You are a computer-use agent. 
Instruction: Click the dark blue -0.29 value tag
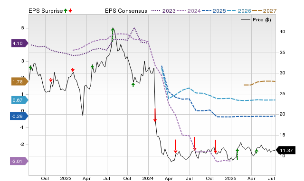click(x=19, y=116)
